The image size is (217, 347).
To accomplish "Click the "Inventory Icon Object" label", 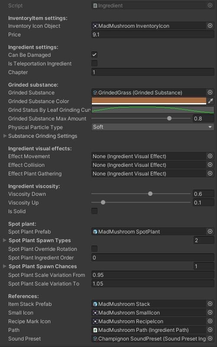I will pos(34,26).
